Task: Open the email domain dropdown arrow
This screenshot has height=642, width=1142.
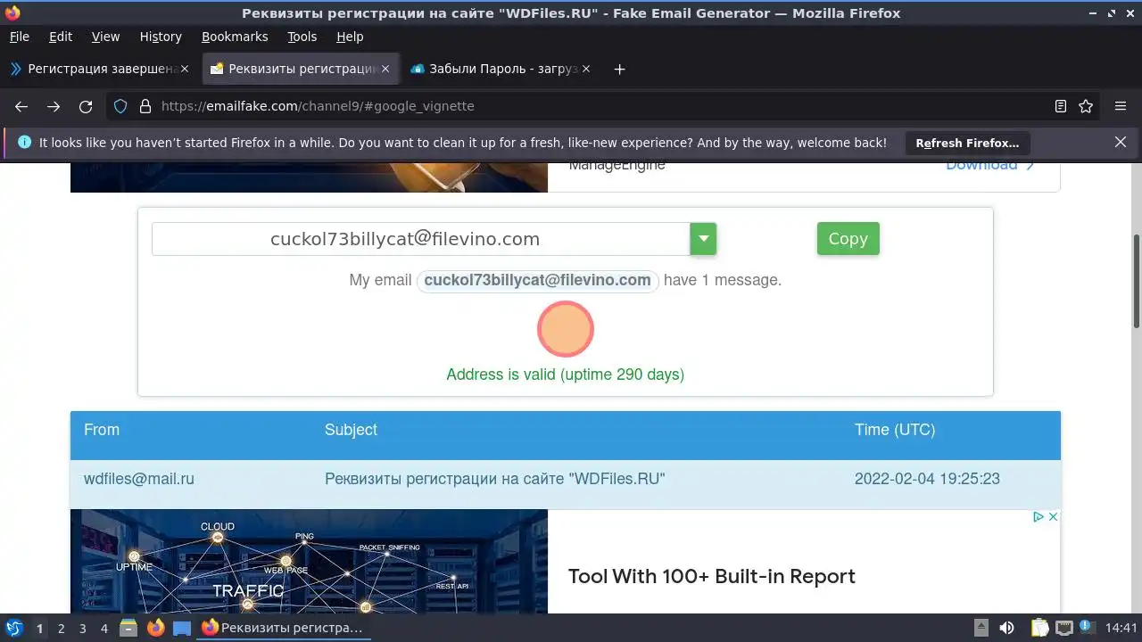Action: pyautogui.click(x=703, y=239)
